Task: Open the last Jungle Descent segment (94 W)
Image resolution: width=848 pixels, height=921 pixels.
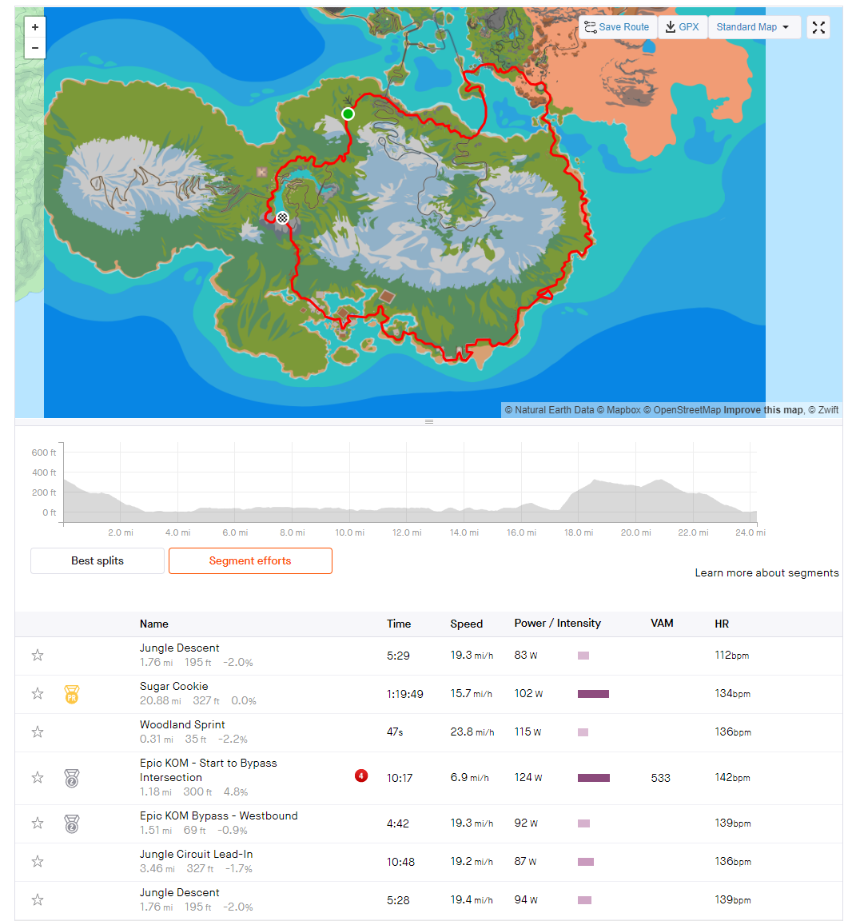Action: pos(179,893)
